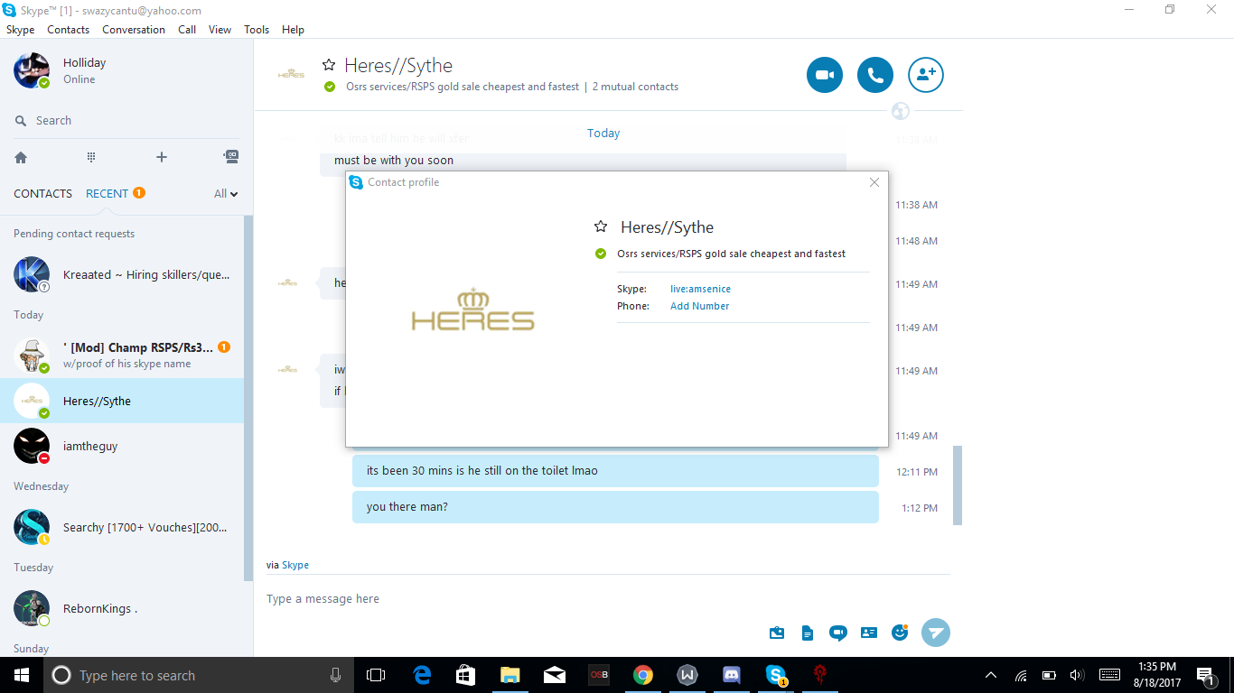Click the 'you there man?' message
This screenshot has height=693, width=1234.
(x=615, y=507)
